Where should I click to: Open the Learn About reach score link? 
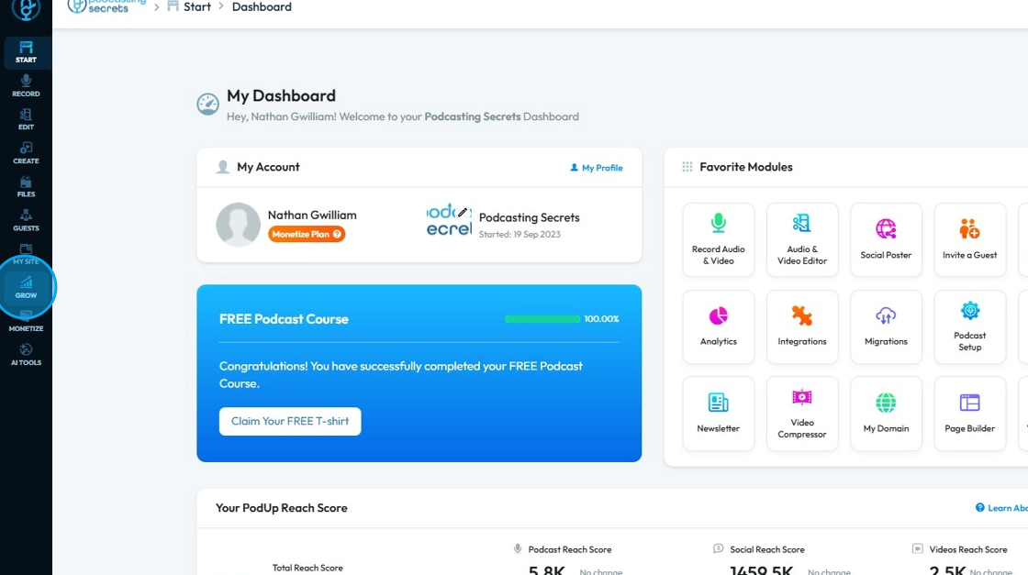click(1001, 507)
